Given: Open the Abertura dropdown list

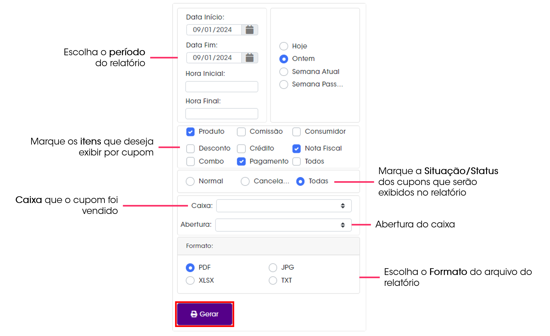Looking at the screenshot, I should [x=283, y=225].
